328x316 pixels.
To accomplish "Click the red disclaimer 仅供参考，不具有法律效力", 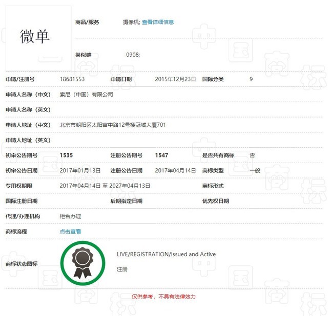I will [163, 297].
